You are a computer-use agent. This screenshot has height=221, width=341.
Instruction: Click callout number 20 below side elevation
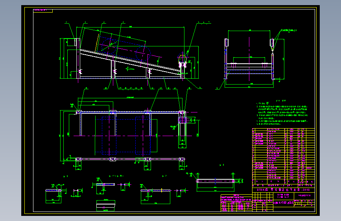106,88
